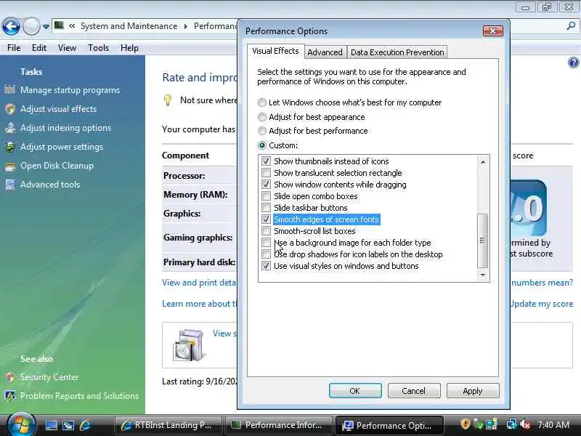Check Use drop shadows for icon labels
Viewport: 581px width, 436px height.
[266, 254]
